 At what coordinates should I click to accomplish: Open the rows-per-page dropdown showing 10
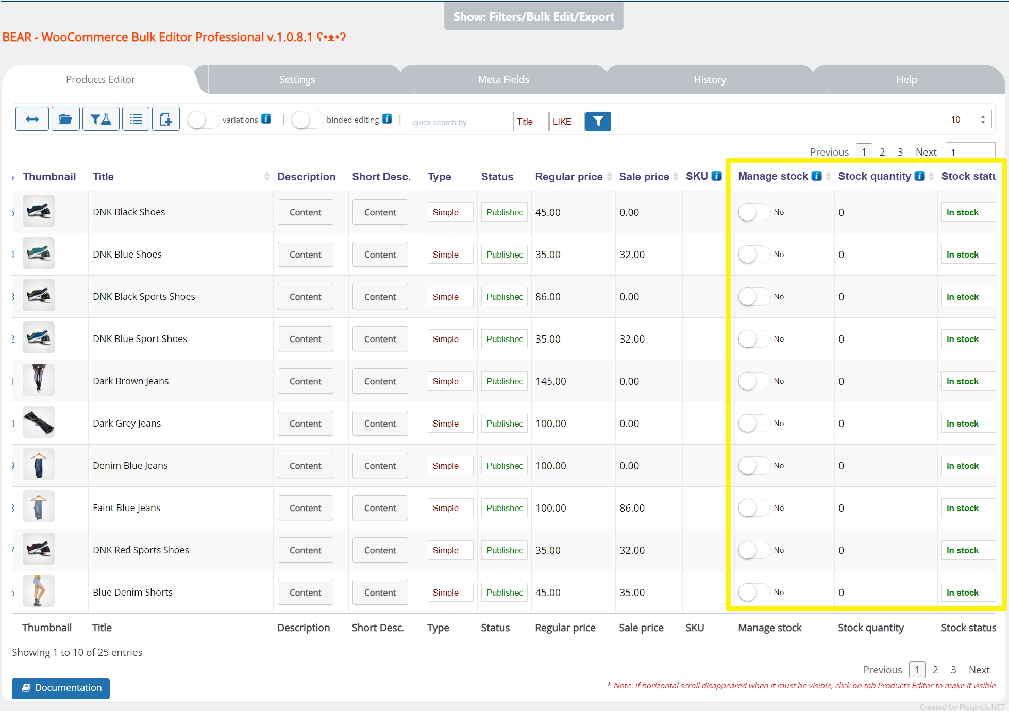[x=968, y=120]
